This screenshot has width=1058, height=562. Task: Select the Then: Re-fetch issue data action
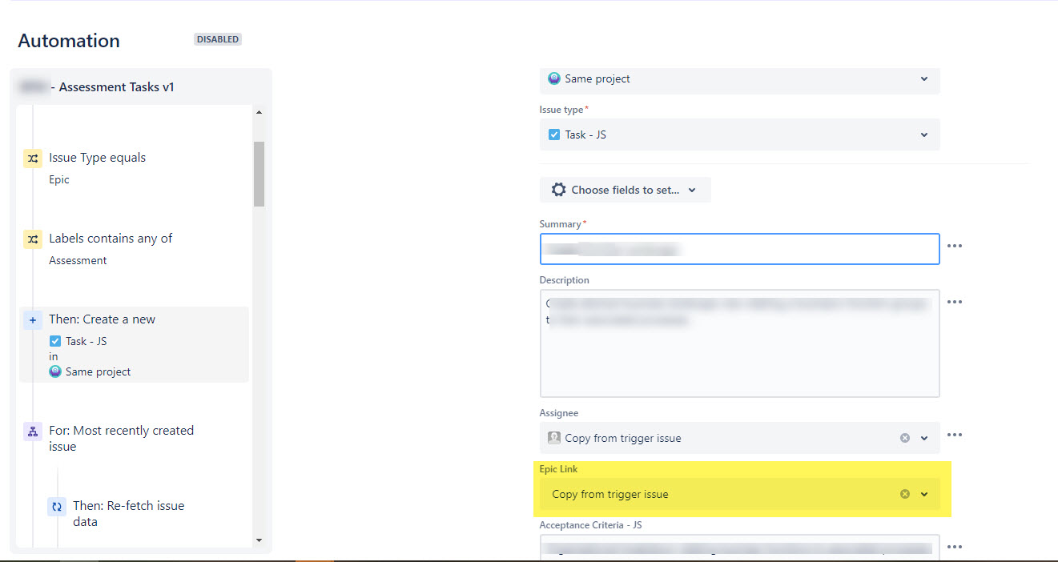coord(146,513)
